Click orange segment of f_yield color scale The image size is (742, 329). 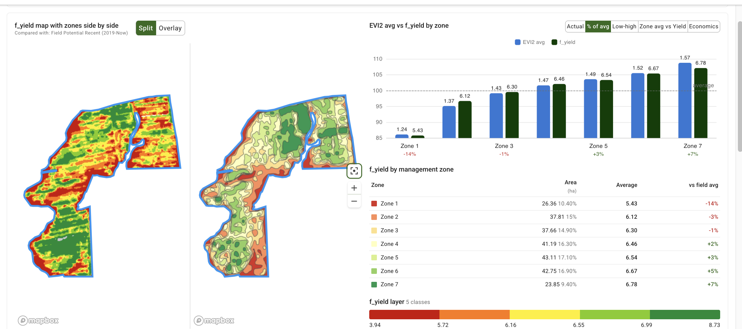(x=475, y=315)
